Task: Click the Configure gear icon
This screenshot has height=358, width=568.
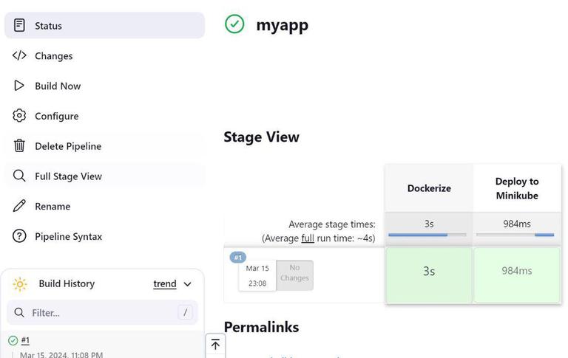Action: click(x=20, y=116)
